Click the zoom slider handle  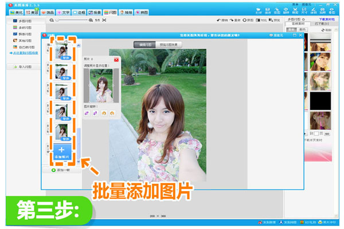57,20
